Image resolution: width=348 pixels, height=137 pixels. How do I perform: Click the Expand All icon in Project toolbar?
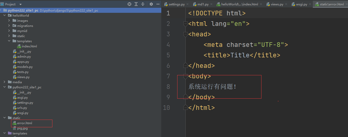coord(136,4)
